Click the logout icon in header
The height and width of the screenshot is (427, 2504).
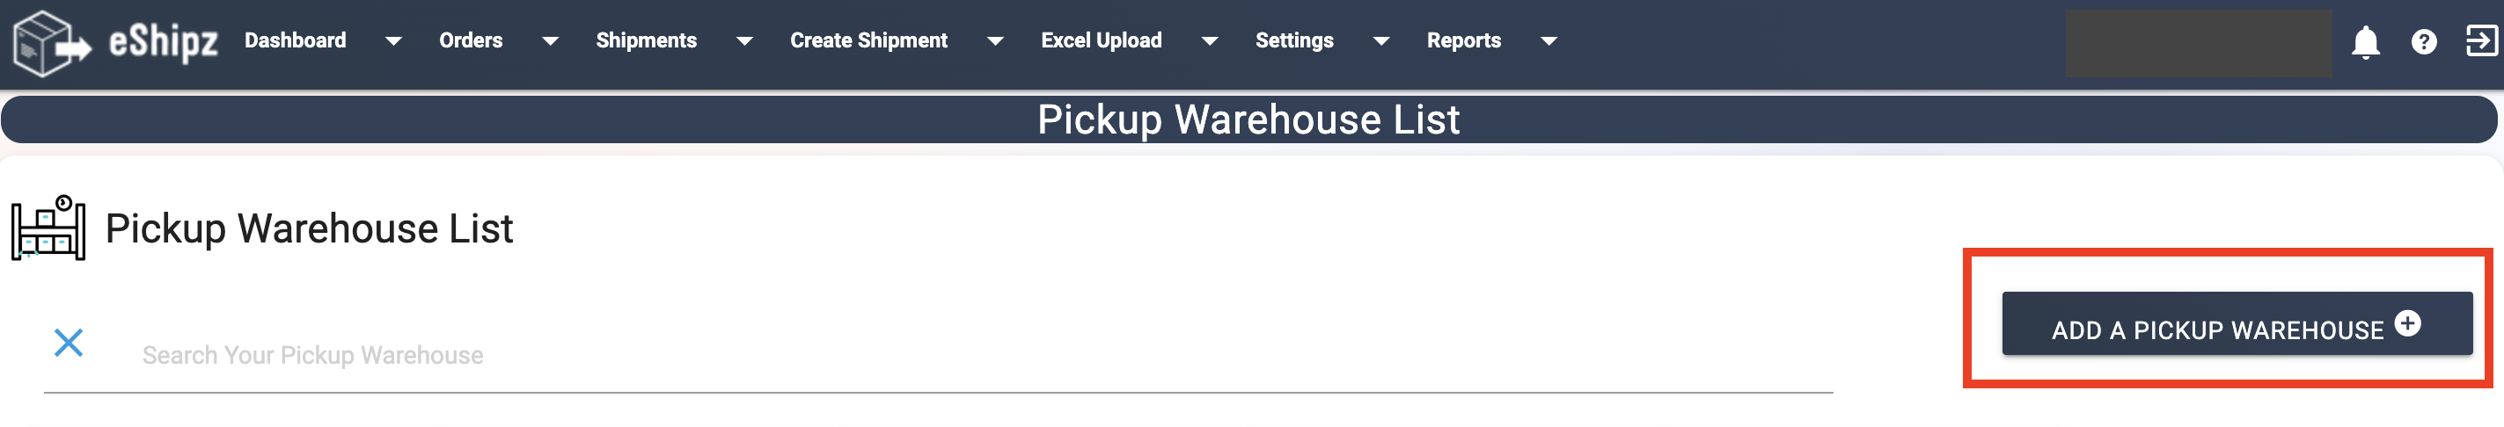coord(2480,40)
